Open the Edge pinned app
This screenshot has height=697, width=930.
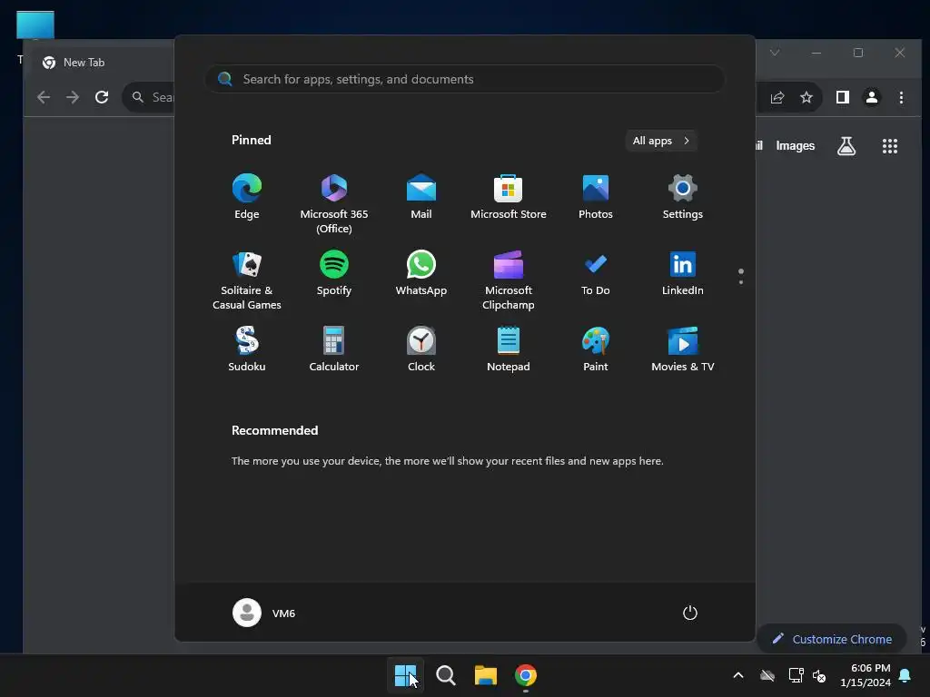247,197
